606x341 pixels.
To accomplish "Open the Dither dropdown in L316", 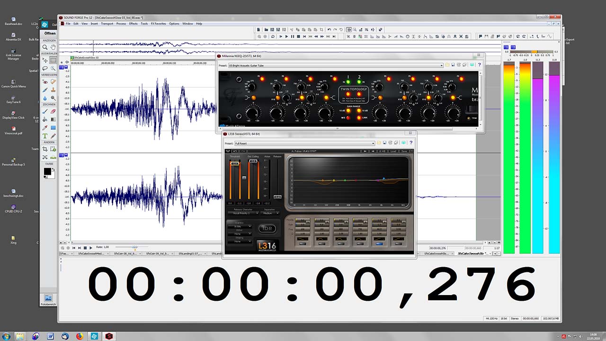I will [x=240, y=234].
